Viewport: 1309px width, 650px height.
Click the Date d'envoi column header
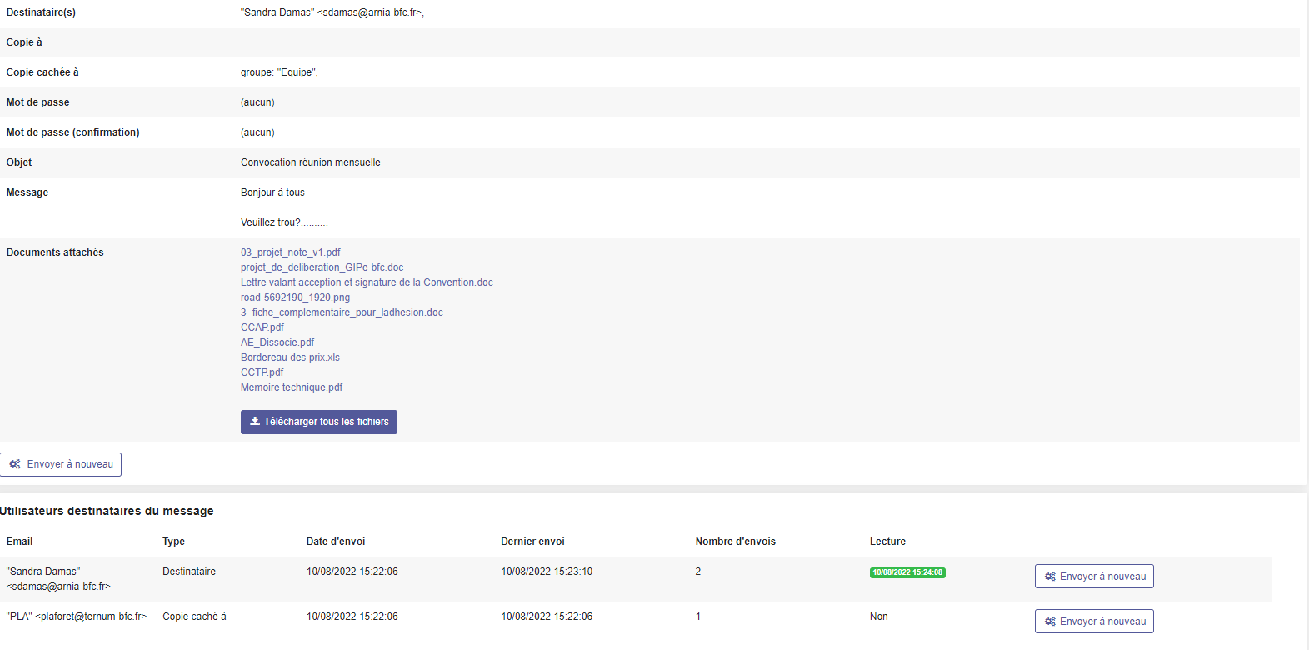(x=335, y=542)
